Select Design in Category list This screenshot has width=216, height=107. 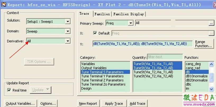(x=105, y=88)
